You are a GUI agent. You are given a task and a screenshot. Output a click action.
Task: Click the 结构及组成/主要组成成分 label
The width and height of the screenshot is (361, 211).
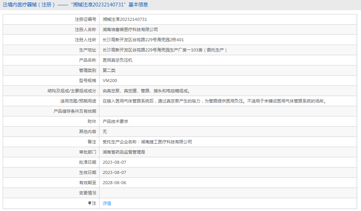tap(72, 91)
